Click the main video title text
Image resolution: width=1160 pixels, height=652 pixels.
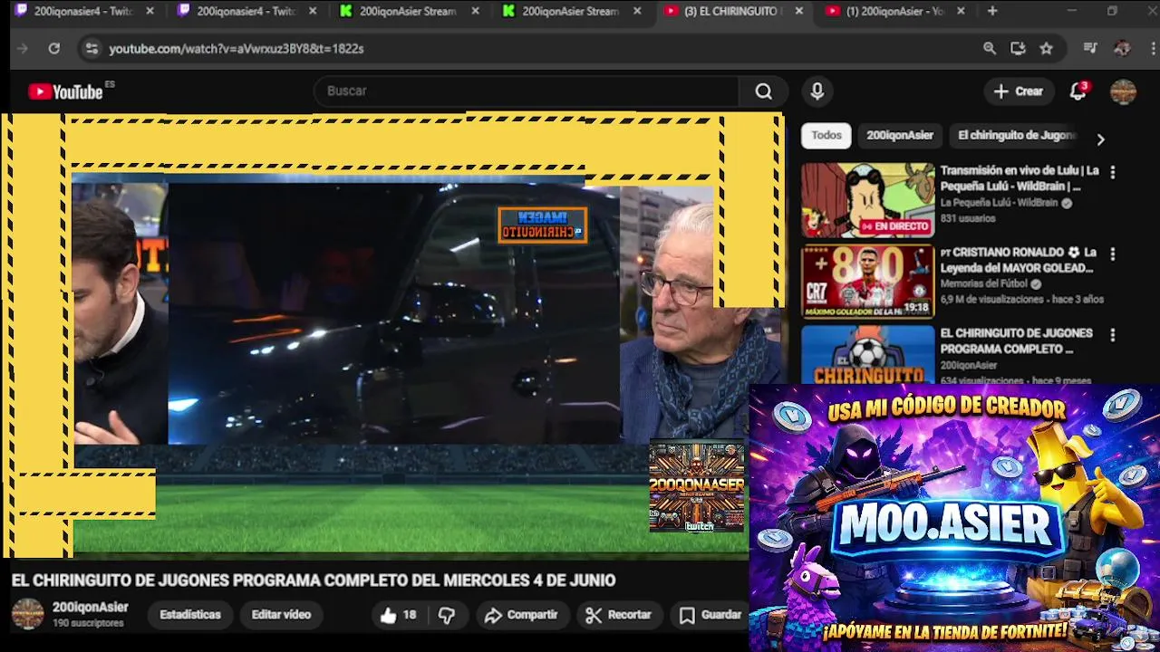coord(314,580)
